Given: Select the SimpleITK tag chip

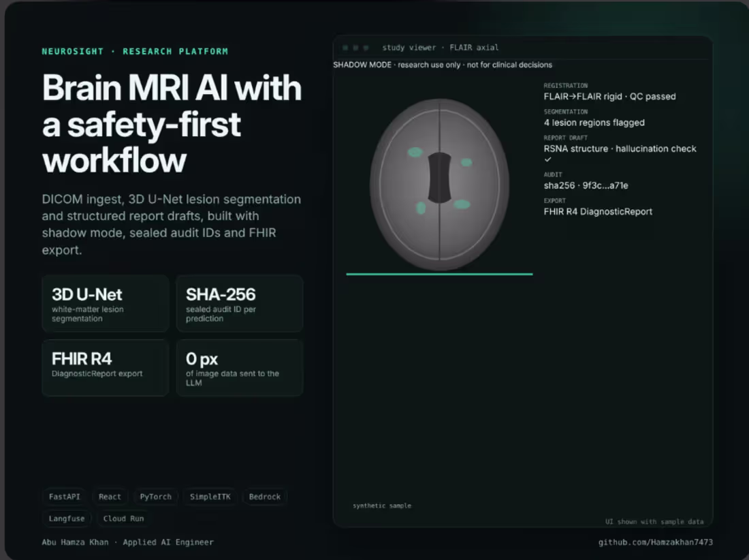Looking at the screenshot, I should [210, 497].
